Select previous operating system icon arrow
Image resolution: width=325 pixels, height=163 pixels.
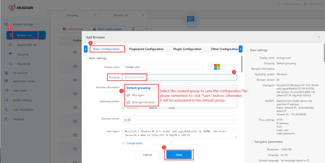[210, 67]
